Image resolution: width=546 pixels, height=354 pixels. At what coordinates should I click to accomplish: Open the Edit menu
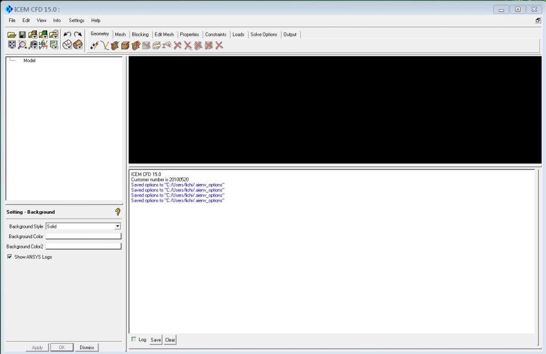tap(26, 21)
